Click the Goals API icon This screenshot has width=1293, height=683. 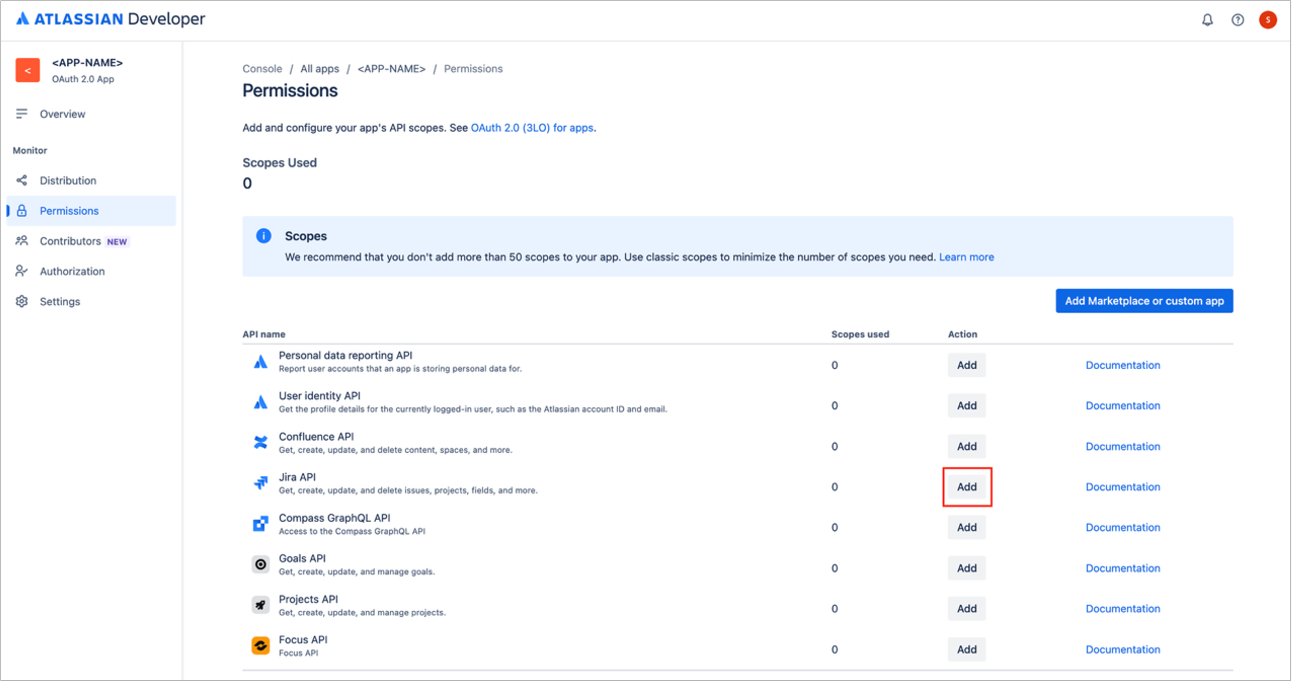pos(260,565)
